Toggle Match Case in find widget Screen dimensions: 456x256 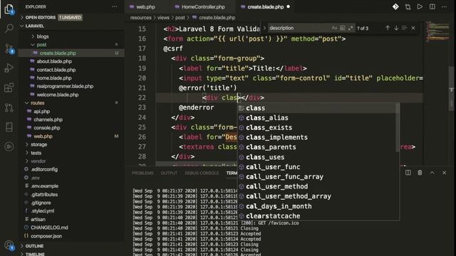(334, 28)
